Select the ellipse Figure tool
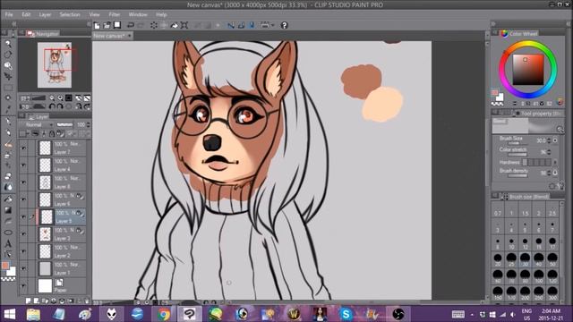This screenshot has height=322, width=573. click(x=8, y=233)
